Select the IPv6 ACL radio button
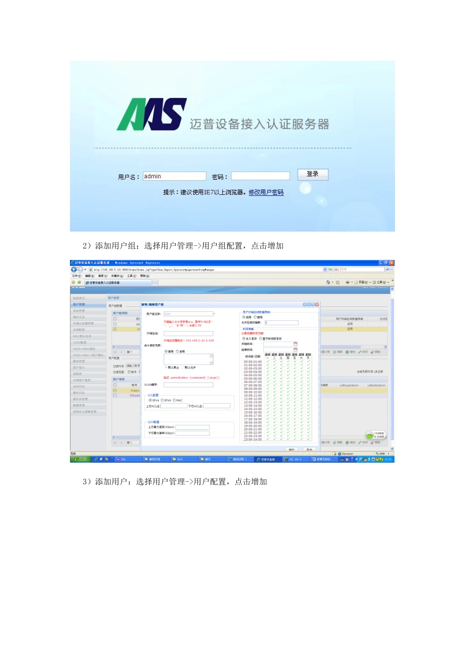Screen dimensions: 465x658 coord(163,400)
